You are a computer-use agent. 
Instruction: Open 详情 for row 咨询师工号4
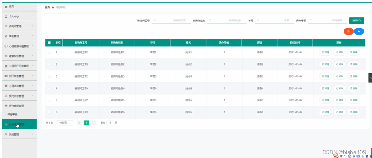pos(325,88)
